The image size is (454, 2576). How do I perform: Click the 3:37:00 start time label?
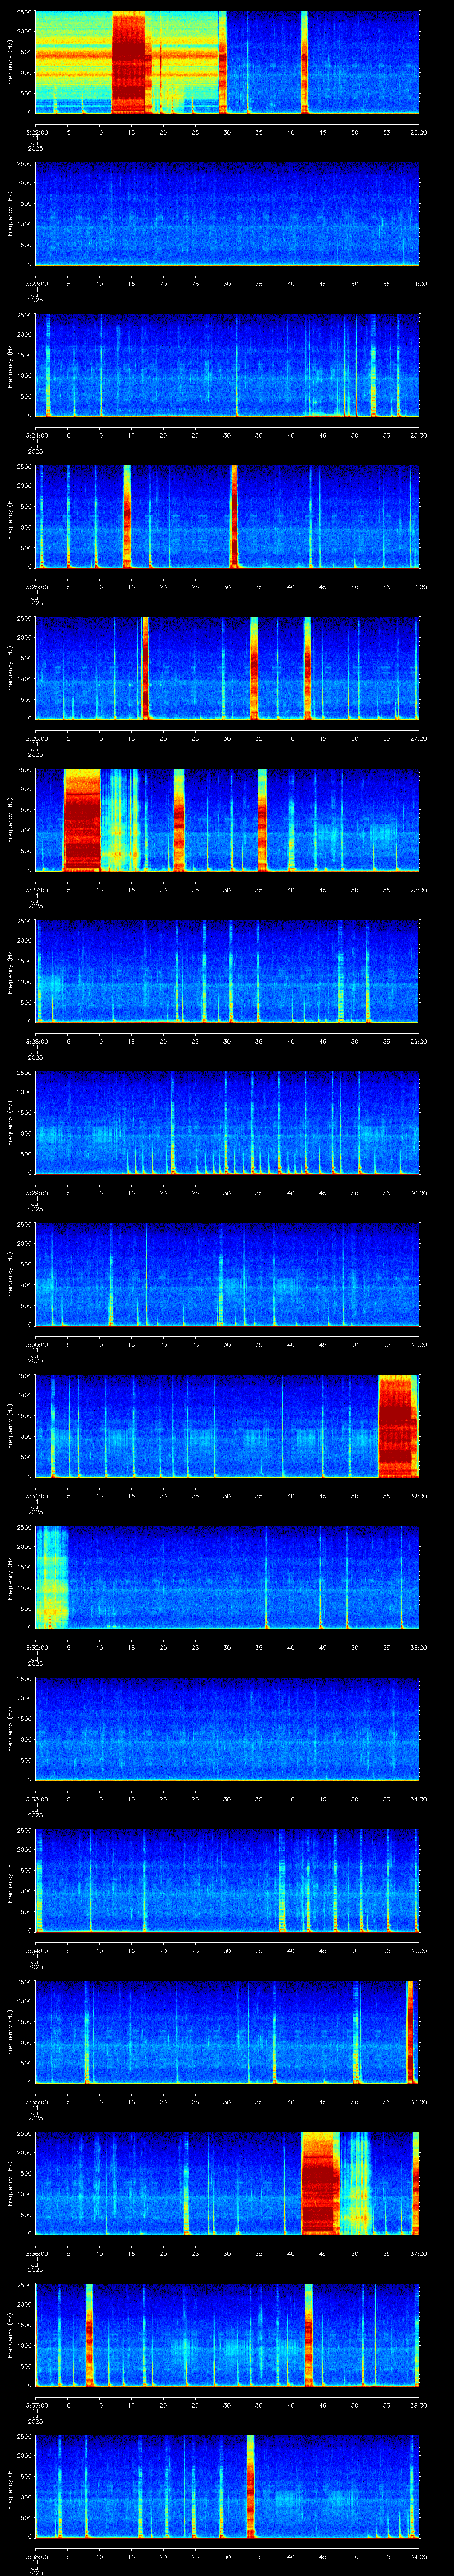point(37,2405)
